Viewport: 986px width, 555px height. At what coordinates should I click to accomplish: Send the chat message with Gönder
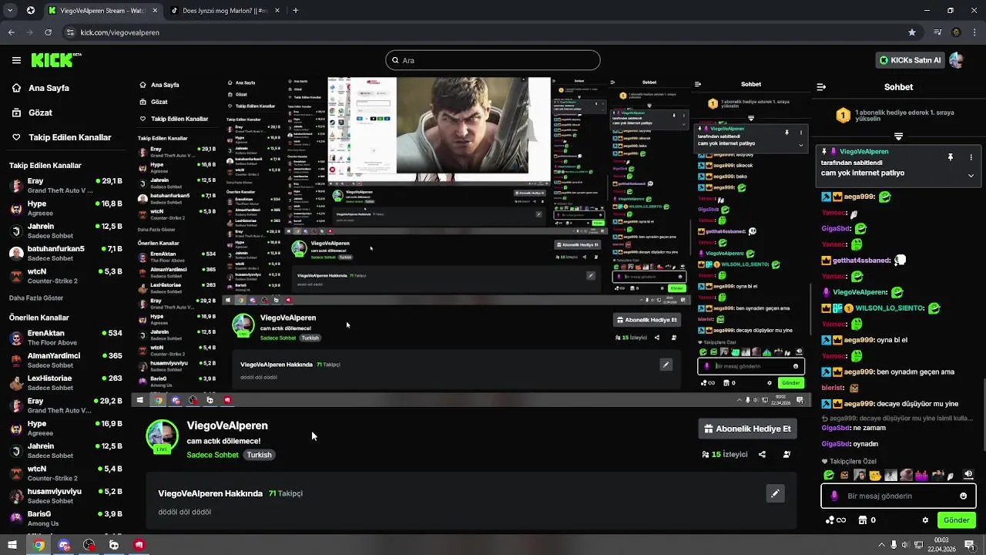pos(956,520)
